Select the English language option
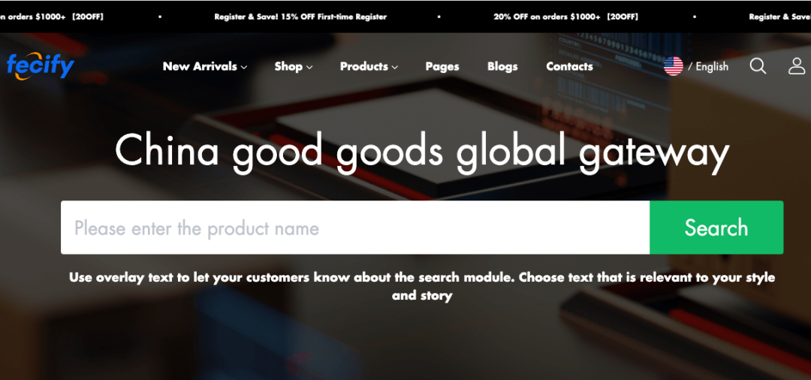The width and height of the screenshot is (811, 380). [712, 67]
